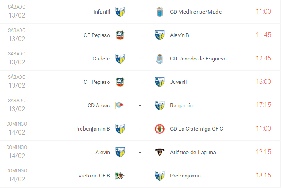Click the Benjamín team name

(x=181, y=105)
